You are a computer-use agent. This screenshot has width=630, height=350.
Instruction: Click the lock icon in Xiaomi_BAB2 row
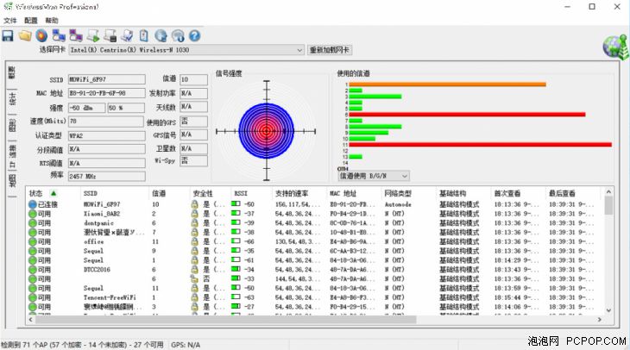pos(194,214)
